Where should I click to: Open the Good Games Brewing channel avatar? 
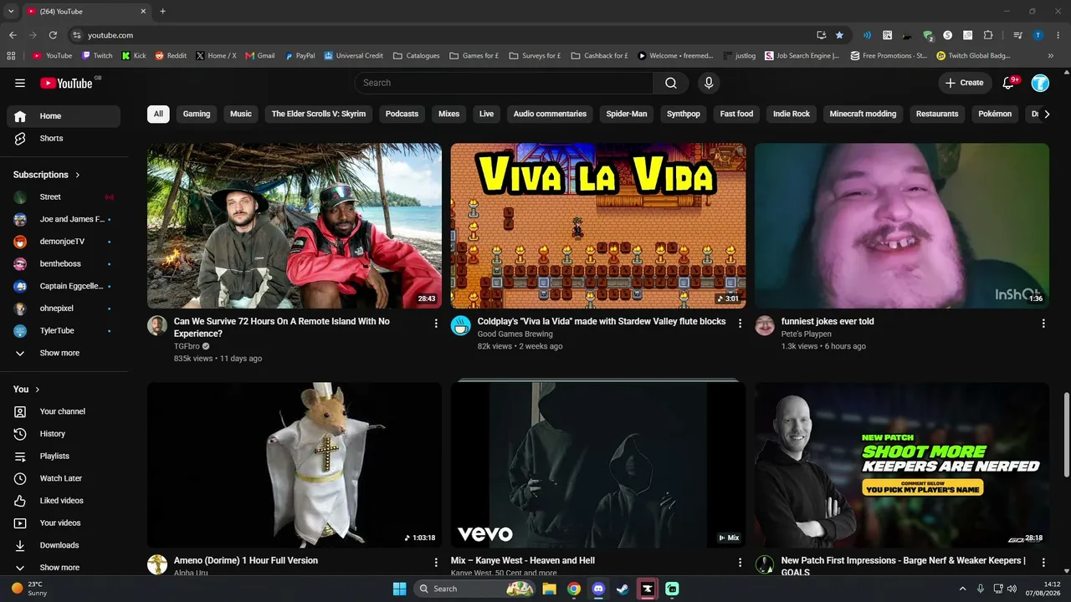coord(461,325)
